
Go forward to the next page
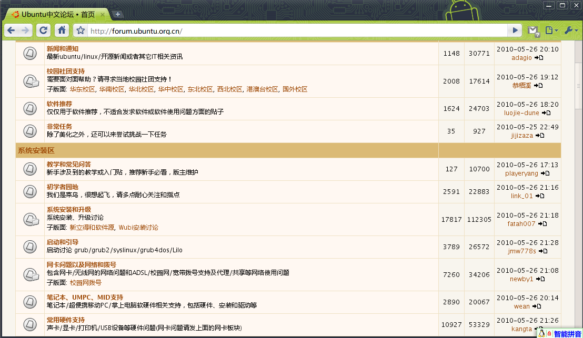25,30
